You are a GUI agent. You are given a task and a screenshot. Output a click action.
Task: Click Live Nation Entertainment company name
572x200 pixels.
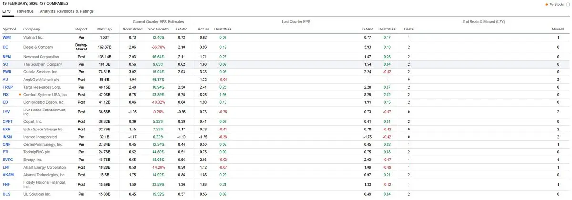(44, 112)
